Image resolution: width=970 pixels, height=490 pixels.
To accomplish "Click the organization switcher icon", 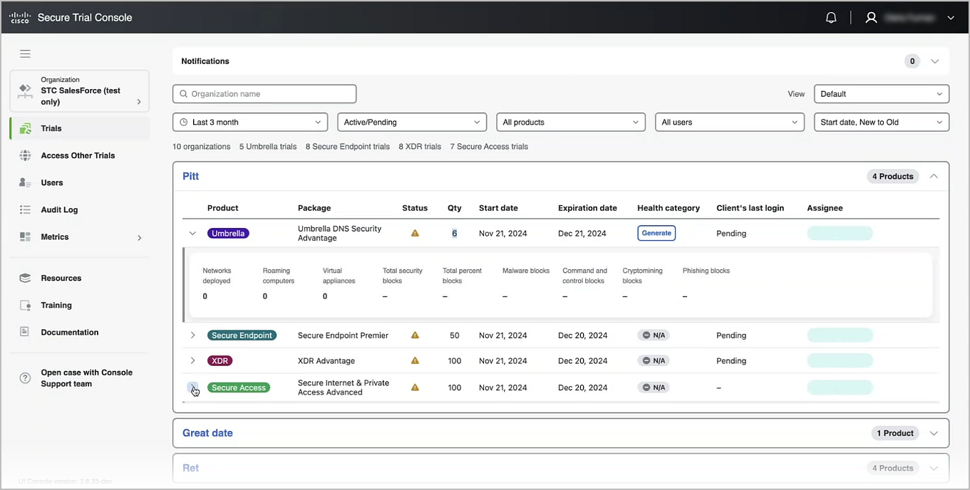I will click(x=26, y=90).
